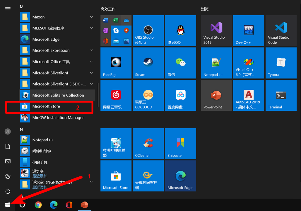The height and width of the screenshot is (211, 301).
Task: Open the 网易云音乐 tile
Action: (116, 95)
